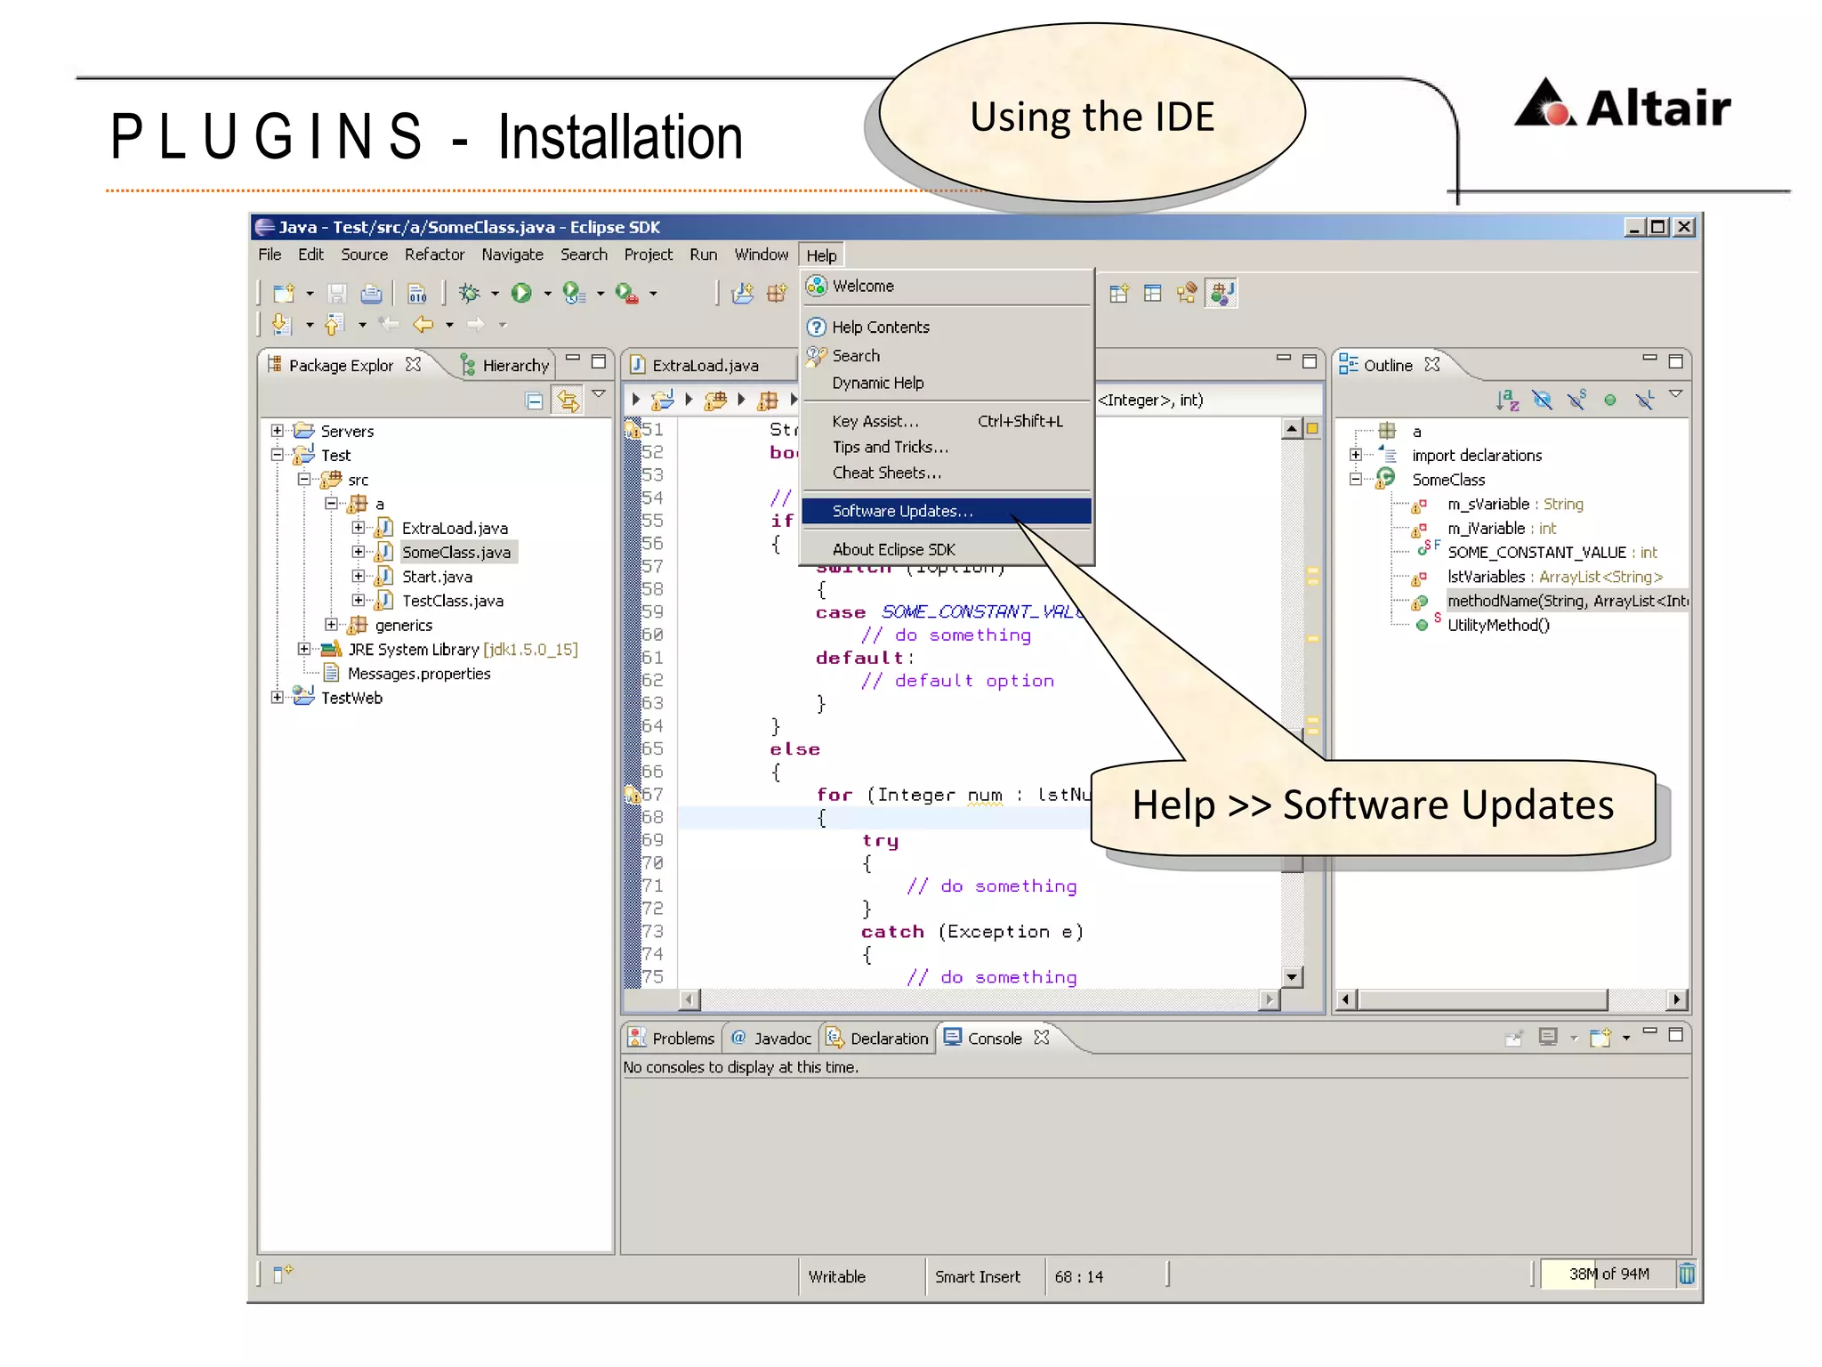Select UtilityMethod() in Outline
The image size is (1822, 1367).
tap(1498, 625)
